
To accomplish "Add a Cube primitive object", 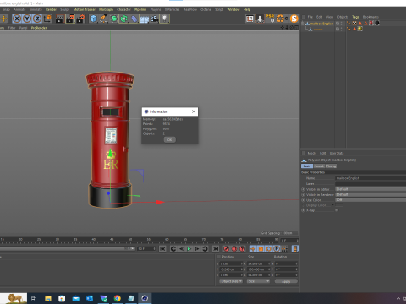I will [x=93, y=19].
